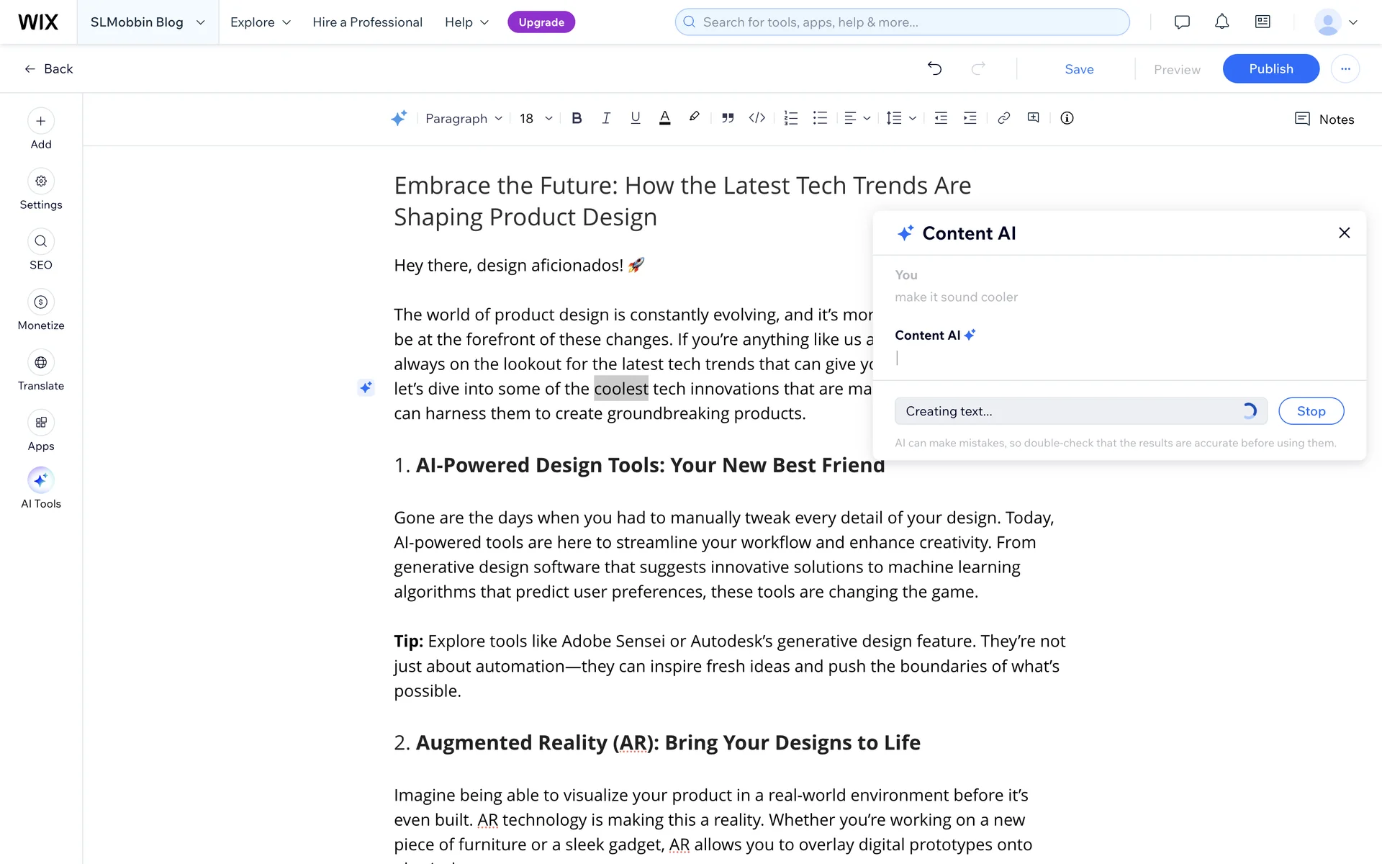Apply numbered list formatting

(790, 118)
